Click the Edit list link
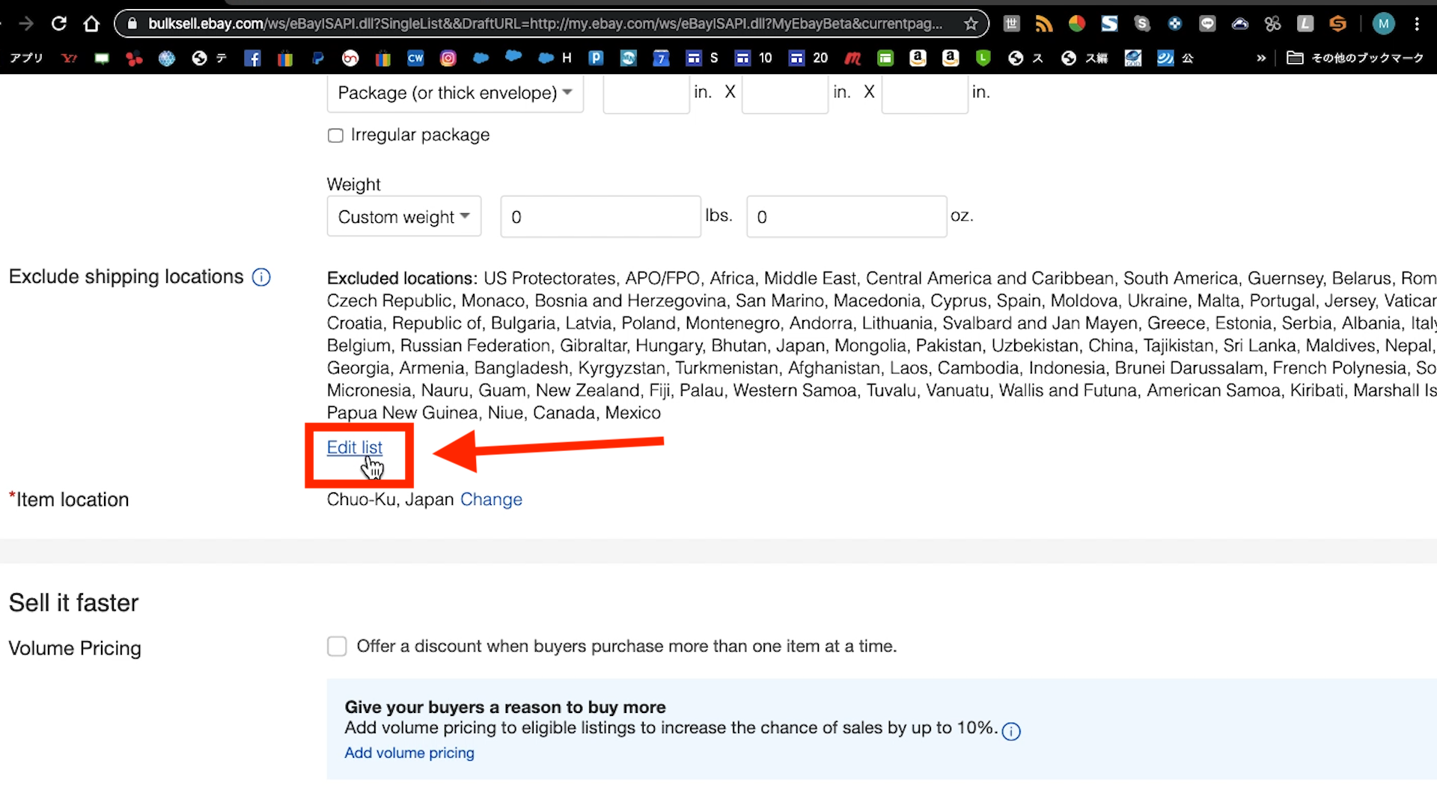The width and height of the screenshot is (1437, 808). 354,447
